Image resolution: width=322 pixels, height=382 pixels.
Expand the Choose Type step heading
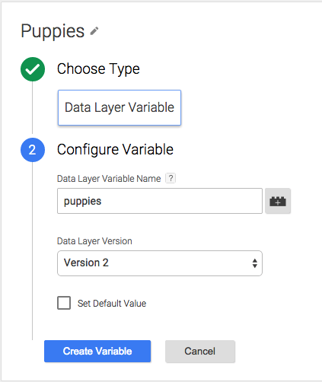point(98,69)
